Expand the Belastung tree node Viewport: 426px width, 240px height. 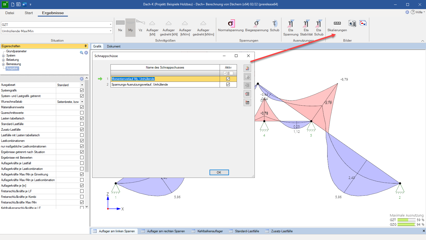(3, 60)
